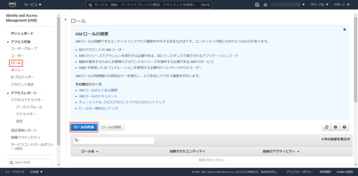Screen dimensions: 358x176
Task: Open 認証情報レポート in the sidebar
Action: pyautogui.click(x=24, y=130)
